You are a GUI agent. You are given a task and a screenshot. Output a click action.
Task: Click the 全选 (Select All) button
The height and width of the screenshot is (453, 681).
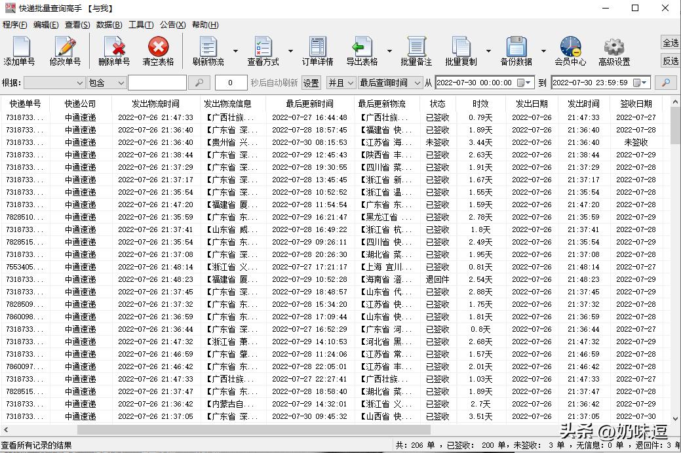pos(670,42)
